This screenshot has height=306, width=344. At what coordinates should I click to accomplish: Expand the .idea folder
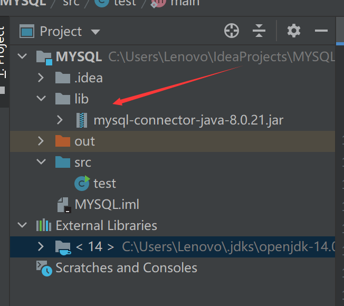coord(41,78)
